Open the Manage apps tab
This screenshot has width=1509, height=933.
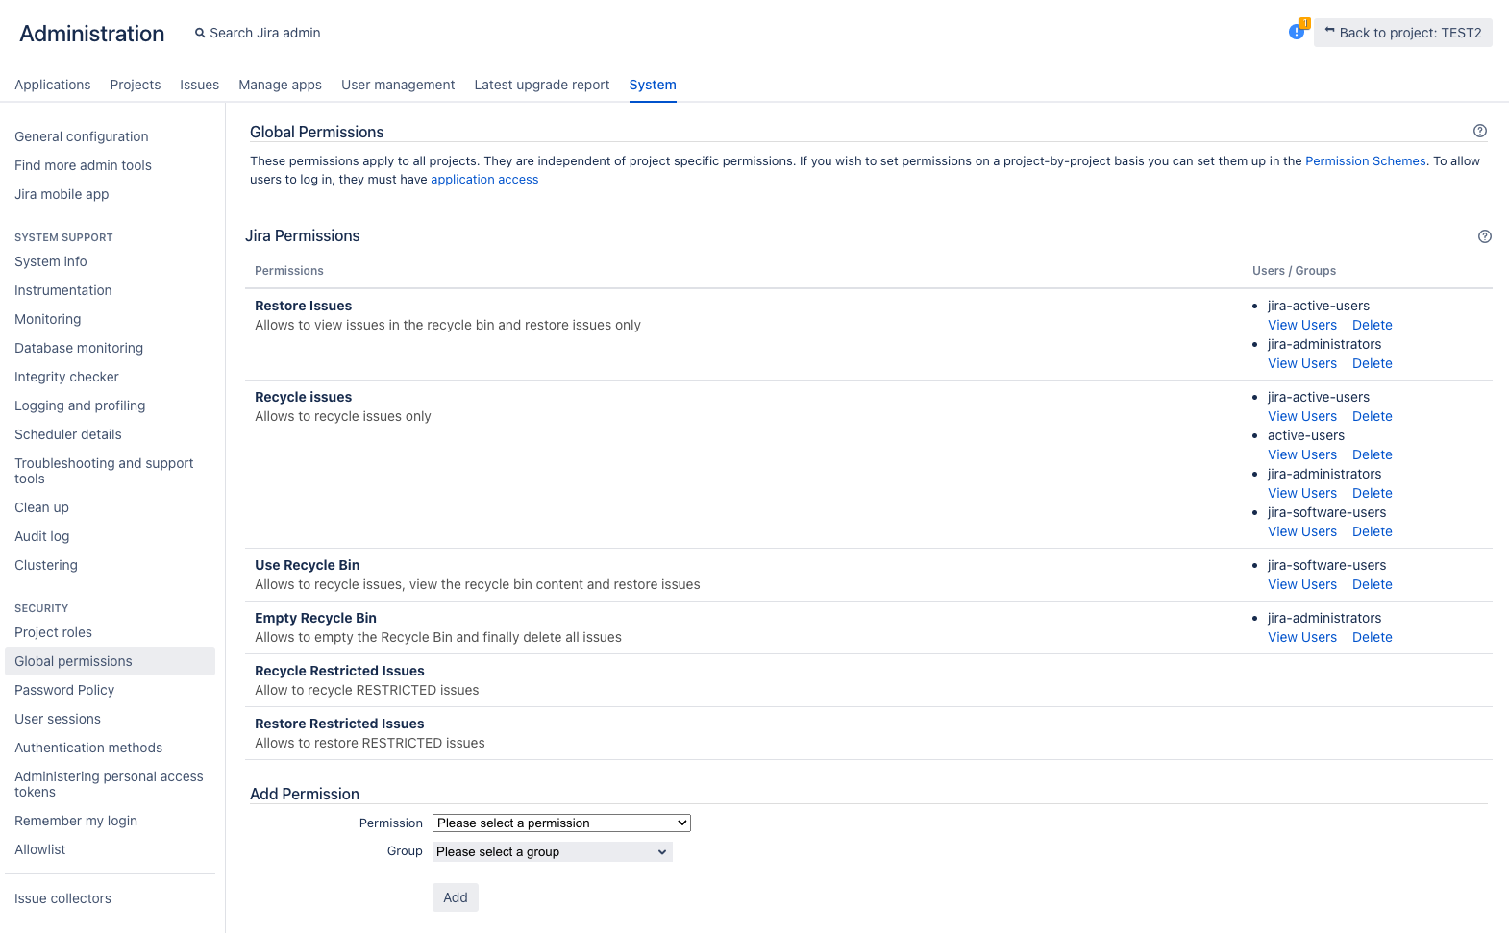click(x=280, y=85)
